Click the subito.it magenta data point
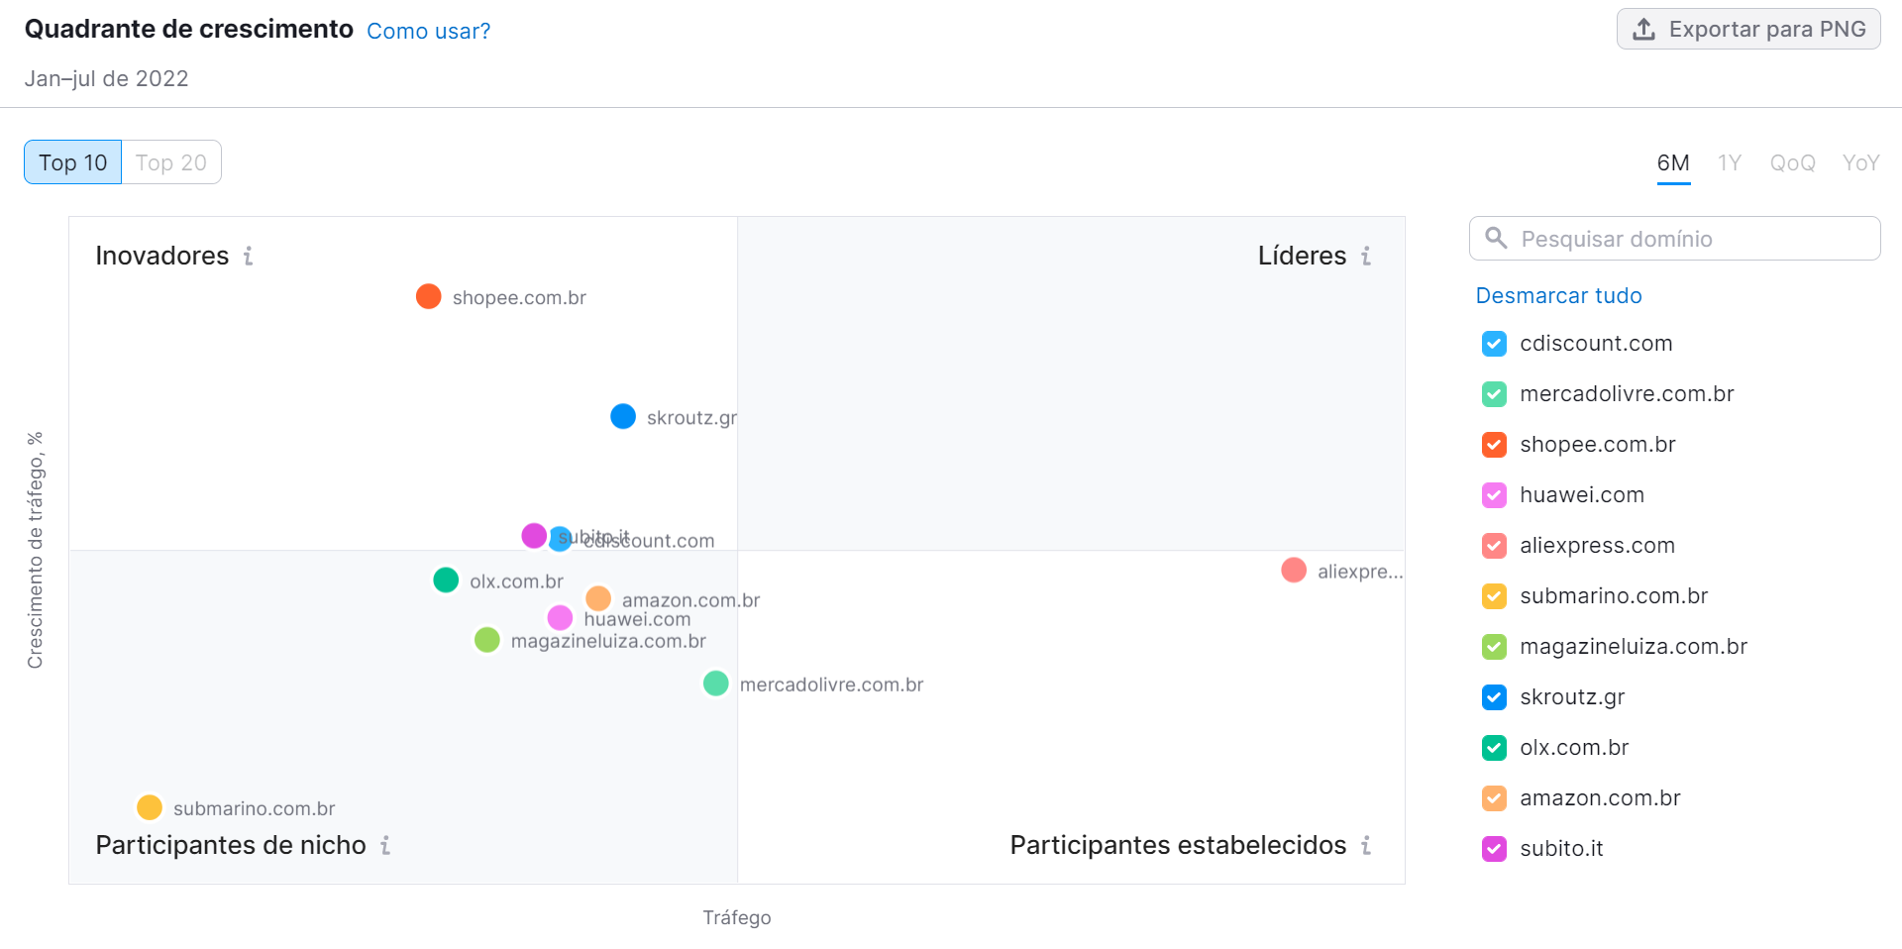1902x949 pixels. pos(534,536)
